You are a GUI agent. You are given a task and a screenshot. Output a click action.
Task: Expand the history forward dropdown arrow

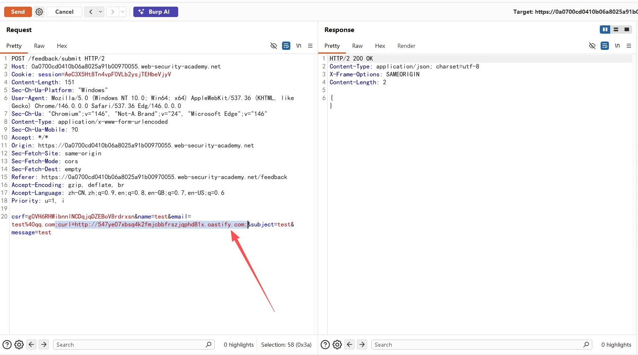click(x=123, y=12)
